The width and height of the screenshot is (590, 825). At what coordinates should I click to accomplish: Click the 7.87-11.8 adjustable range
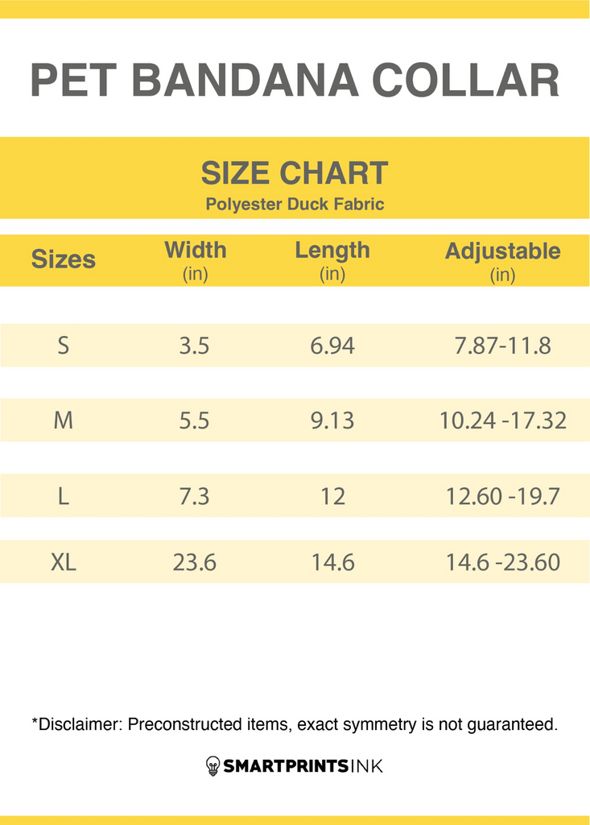point(502,346)
